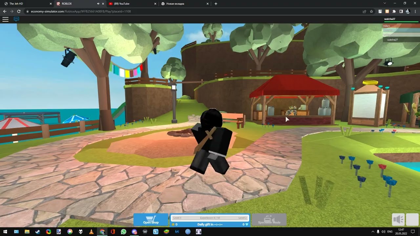Open qBittorrent from taskbar
Screen dimensions: 420x236
tap(188, 231)
